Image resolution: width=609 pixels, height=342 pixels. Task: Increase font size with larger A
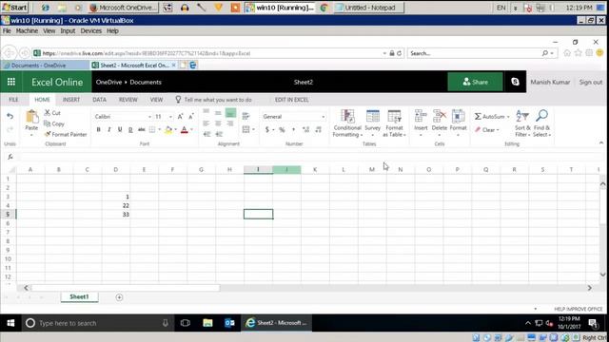(x=180, y=116)
